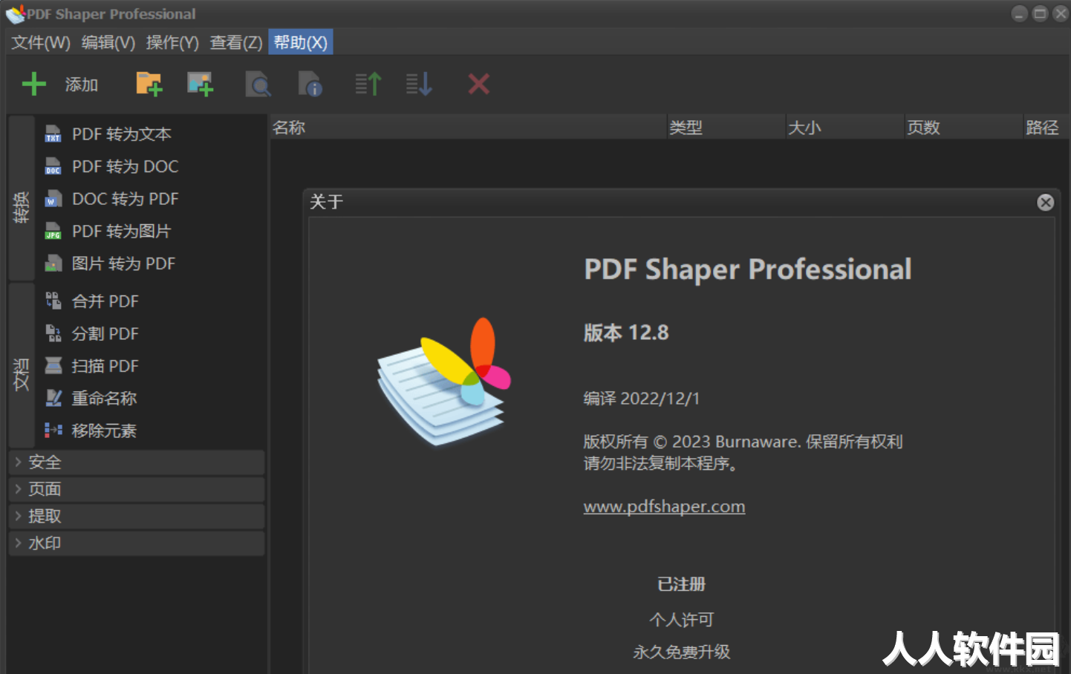This screenshot has width=1071, height=674.
Task: Open the 操作(Y) menu
Action: point(172,42)
